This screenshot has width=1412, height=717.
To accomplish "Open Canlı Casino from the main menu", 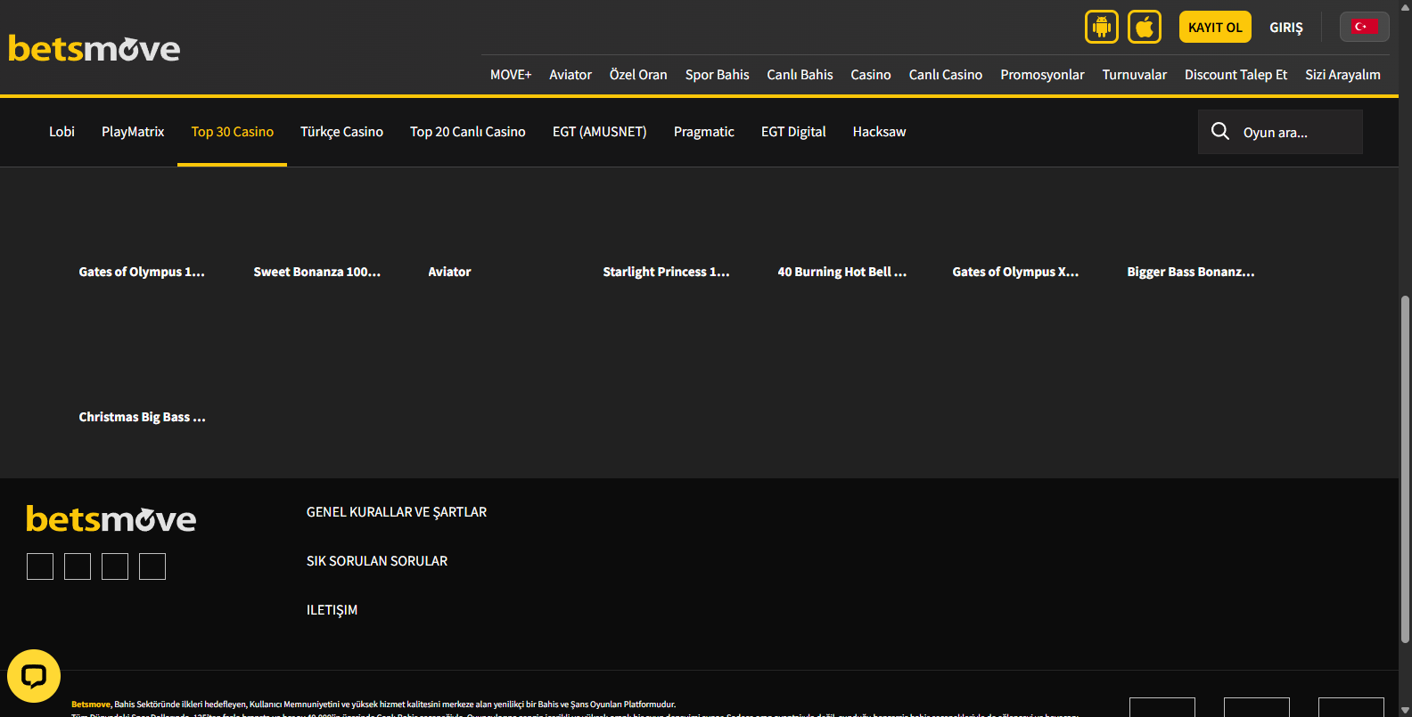I will tap(945, 75).
